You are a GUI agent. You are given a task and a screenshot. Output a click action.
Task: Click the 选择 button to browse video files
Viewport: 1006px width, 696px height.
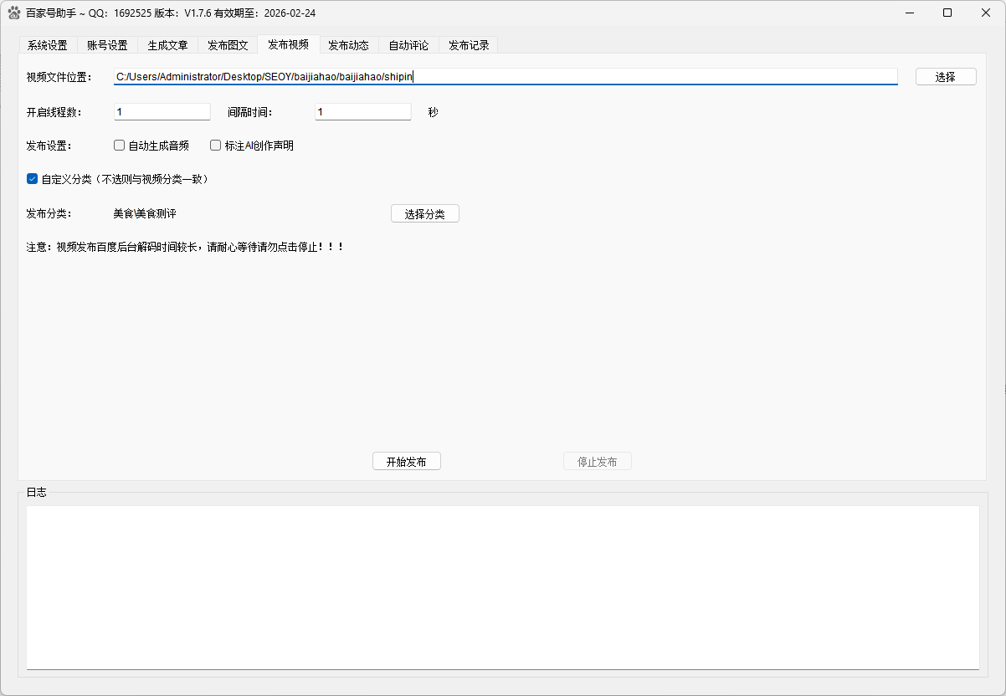946,76
